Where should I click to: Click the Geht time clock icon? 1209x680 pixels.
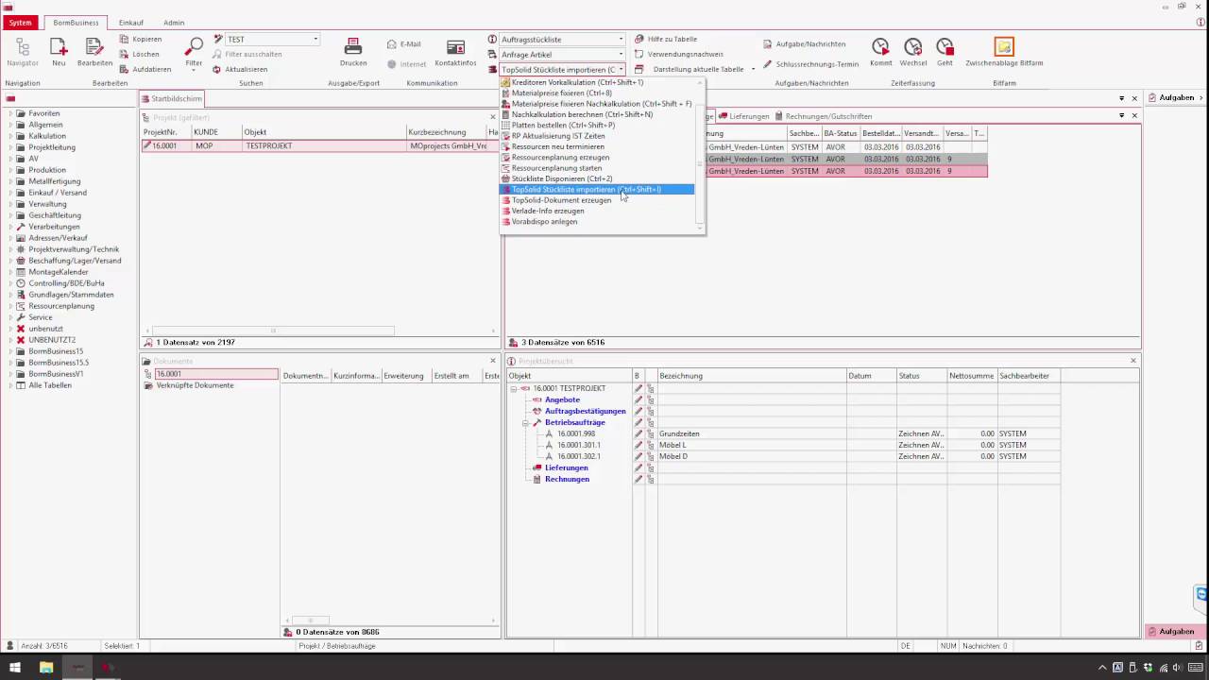[x=945, y=52]
